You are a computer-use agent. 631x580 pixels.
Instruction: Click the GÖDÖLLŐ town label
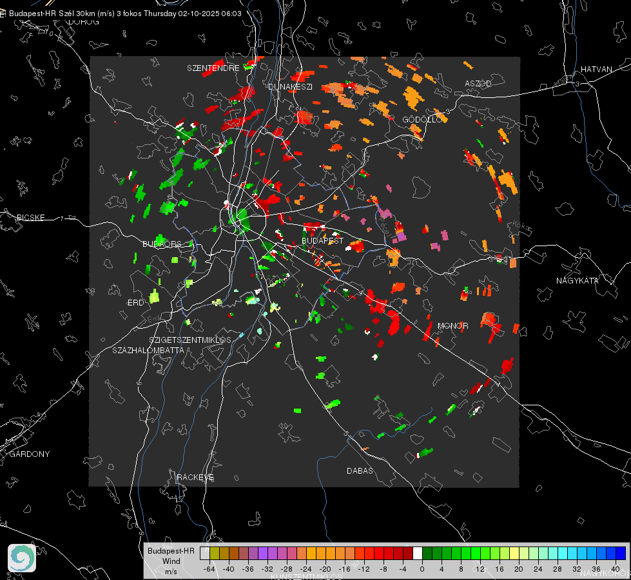click(422, 120)
